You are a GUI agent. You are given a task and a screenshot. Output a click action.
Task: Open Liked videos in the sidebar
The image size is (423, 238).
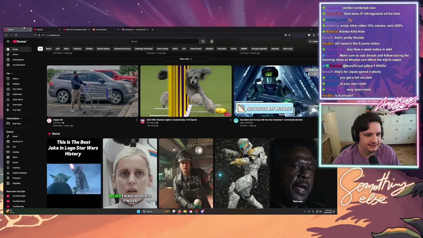19,99
